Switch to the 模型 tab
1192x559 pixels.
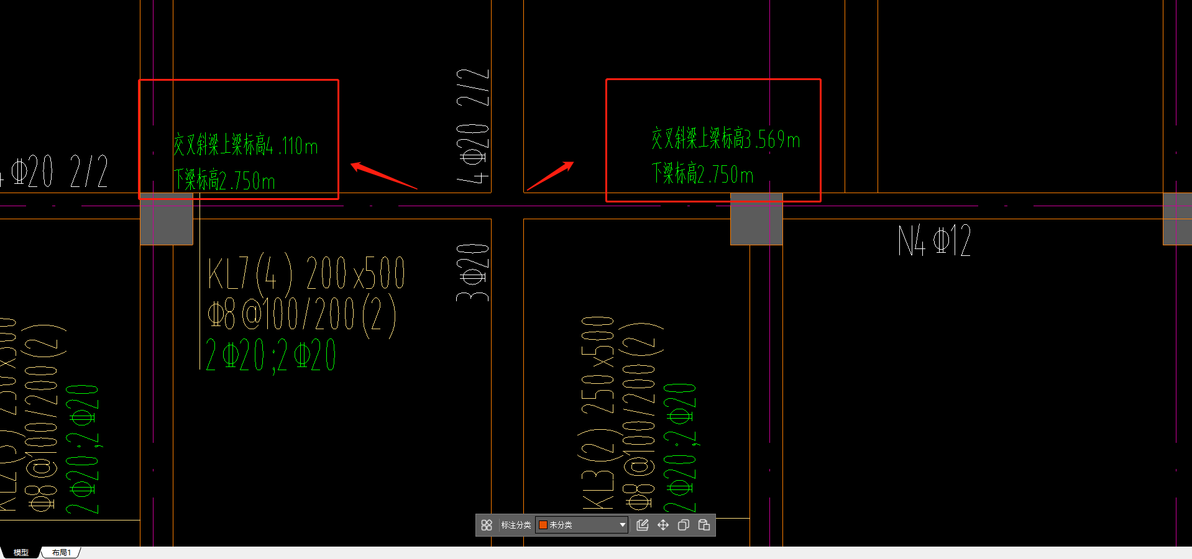21,552
